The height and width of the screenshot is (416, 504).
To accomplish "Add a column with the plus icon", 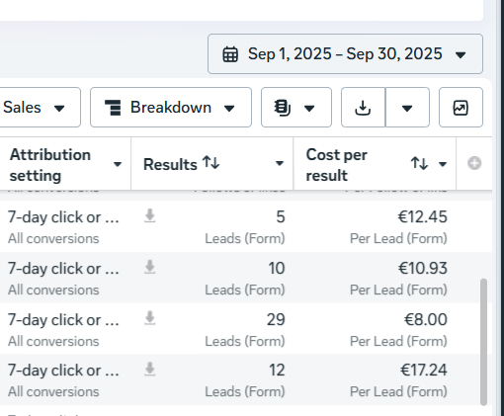I will [x=474, y=163].
